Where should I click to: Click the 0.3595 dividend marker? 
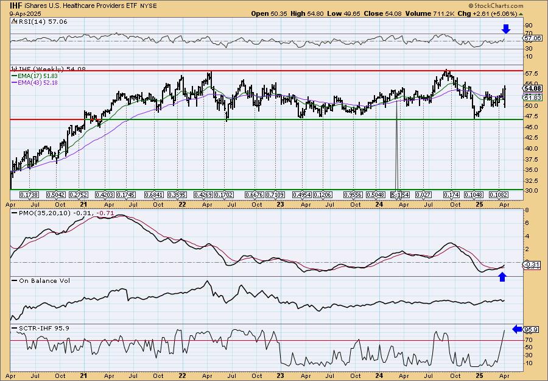(177, 195)
